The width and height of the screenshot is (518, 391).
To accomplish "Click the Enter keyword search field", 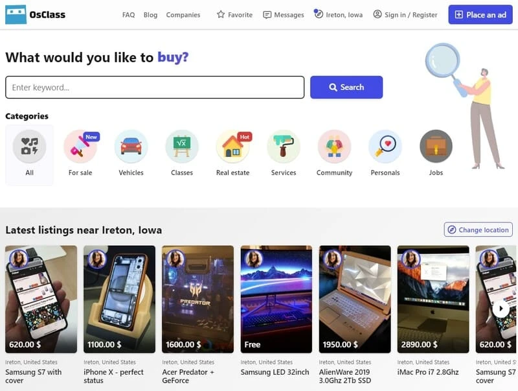I will (155, 88).
